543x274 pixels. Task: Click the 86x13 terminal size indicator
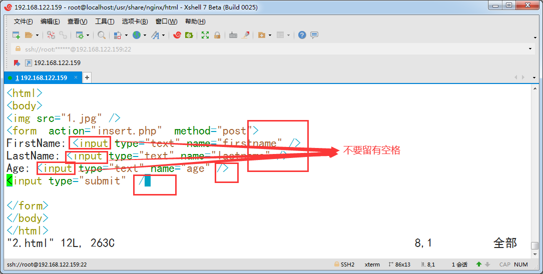(x=399, y=264)
